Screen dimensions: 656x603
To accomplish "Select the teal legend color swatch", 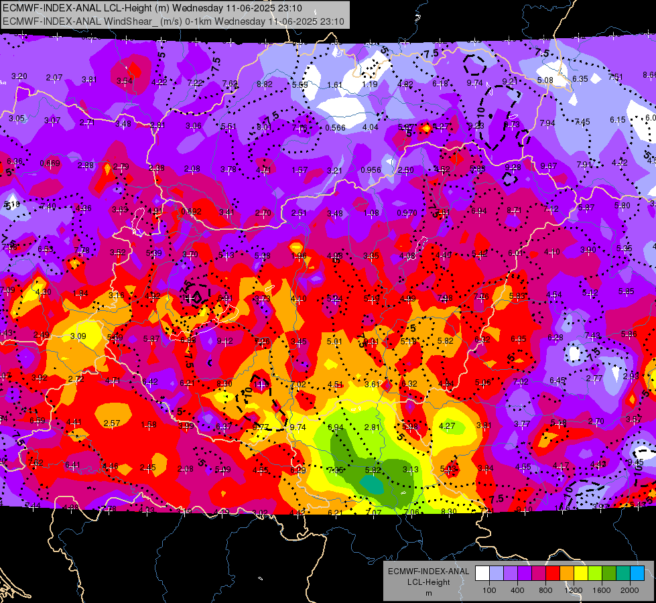I will tap(623, 574).
